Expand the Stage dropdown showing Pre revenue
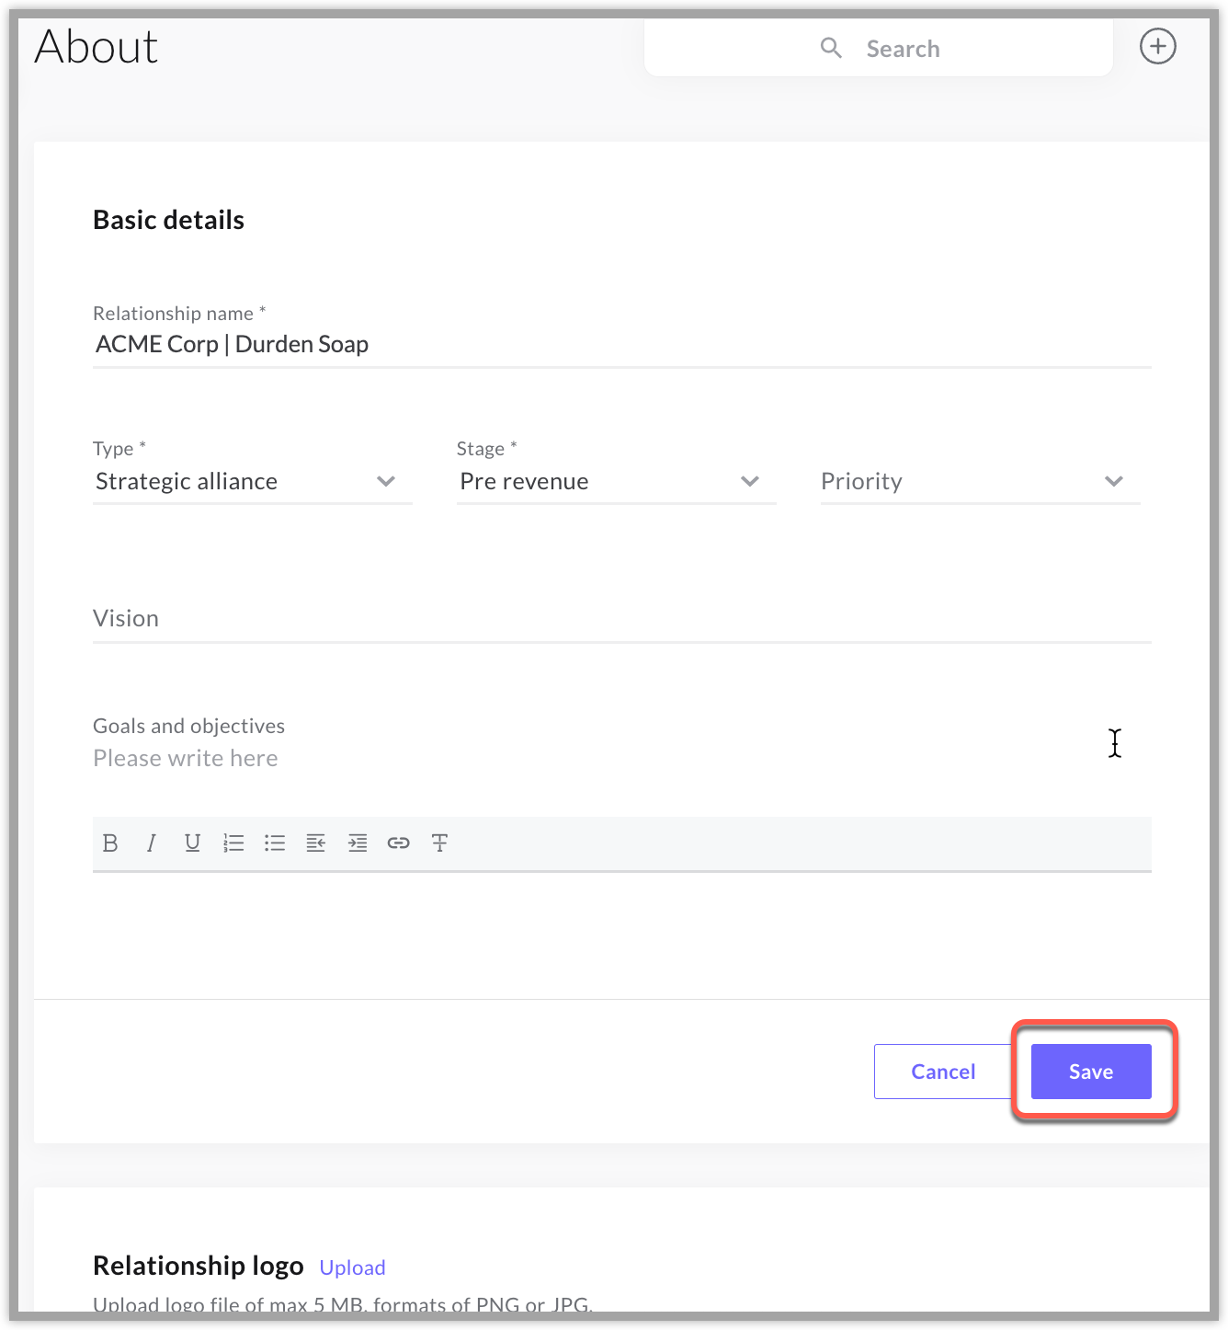1228x1330 pixels. click(x=616, y=481)
